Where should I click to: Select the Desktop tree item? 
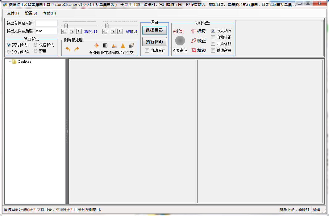[x=25, y=61]
